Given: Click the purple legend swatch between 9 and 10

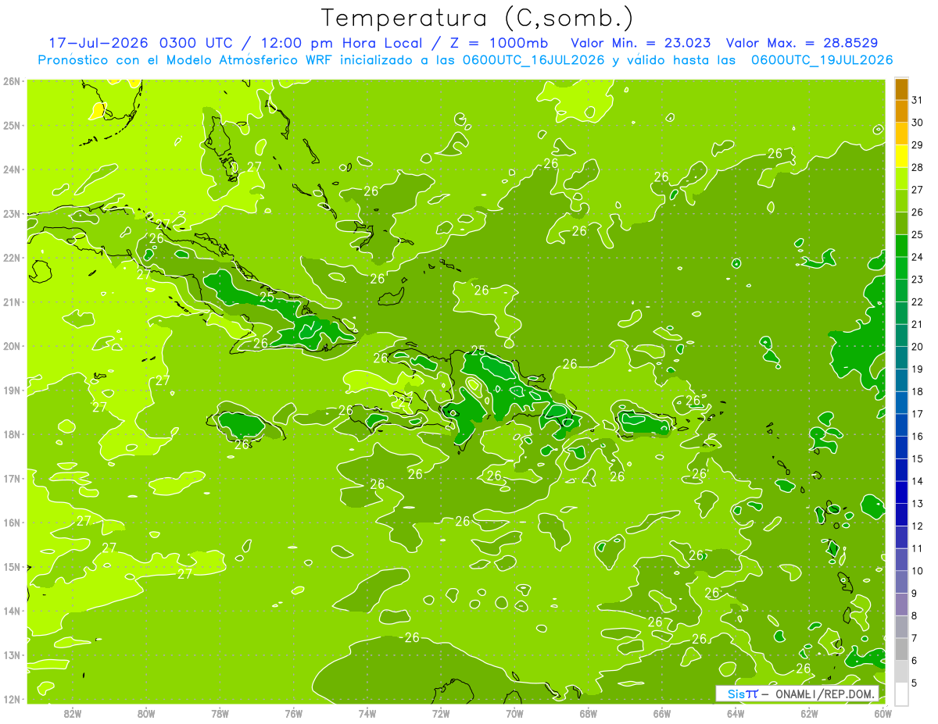Looking at the screenshot, I should point(902,582).
